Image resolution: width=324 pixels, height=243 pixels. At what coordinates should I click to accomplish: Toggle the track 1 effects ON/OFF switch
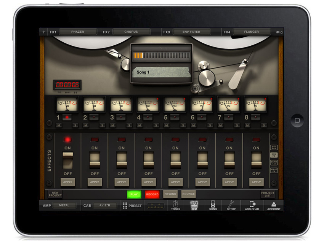tap(68, 160)
